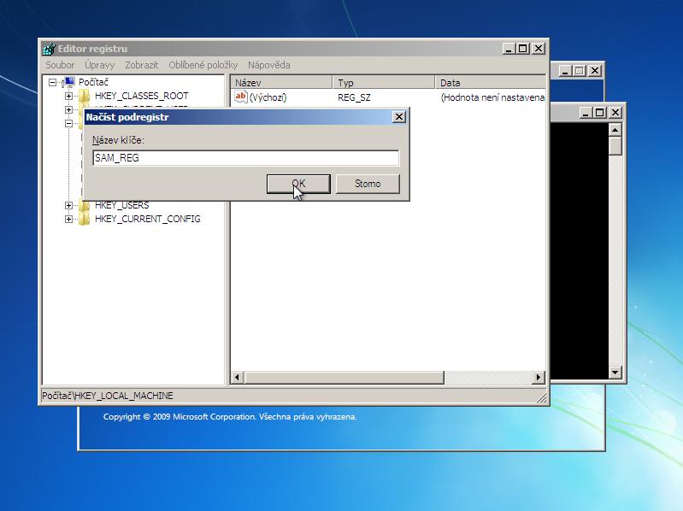The image size is (683, 511).
Task: Click the HKEY_USERS folder icon
Action: pyautogui.click(x=84, y=205)
